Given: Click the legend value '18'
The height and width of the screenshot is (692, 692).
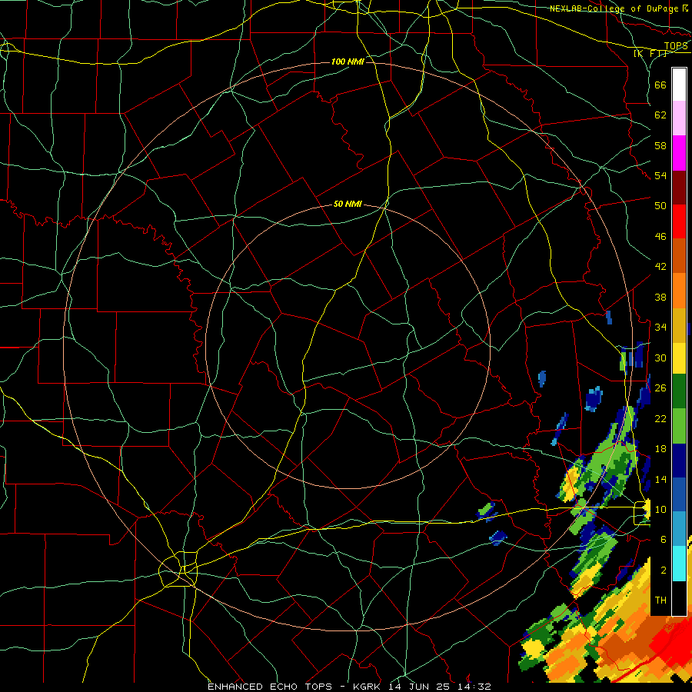Looking at the screenshot, I should coord(660,449).
